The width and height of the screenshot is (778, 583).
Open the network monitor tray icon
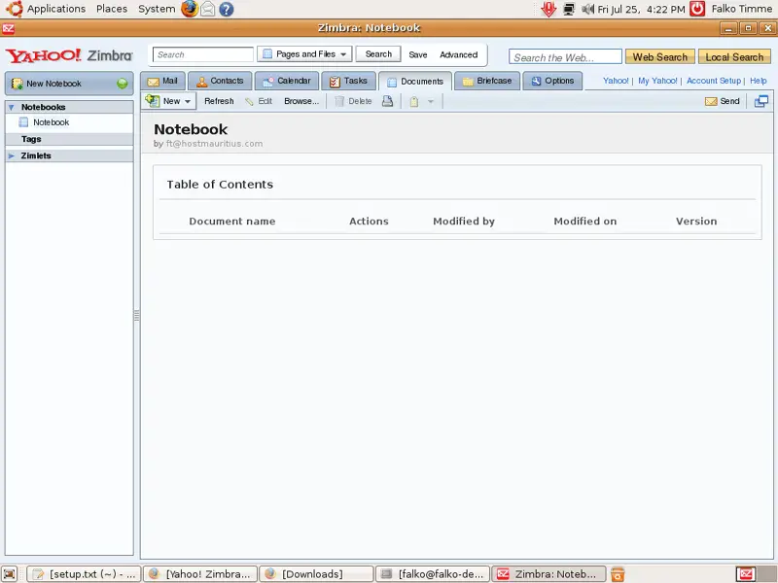coord(569,9)
